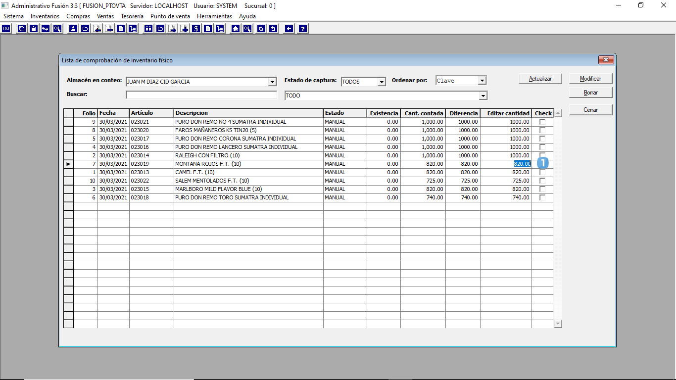Click the Descripcion column header

[248, 113]
